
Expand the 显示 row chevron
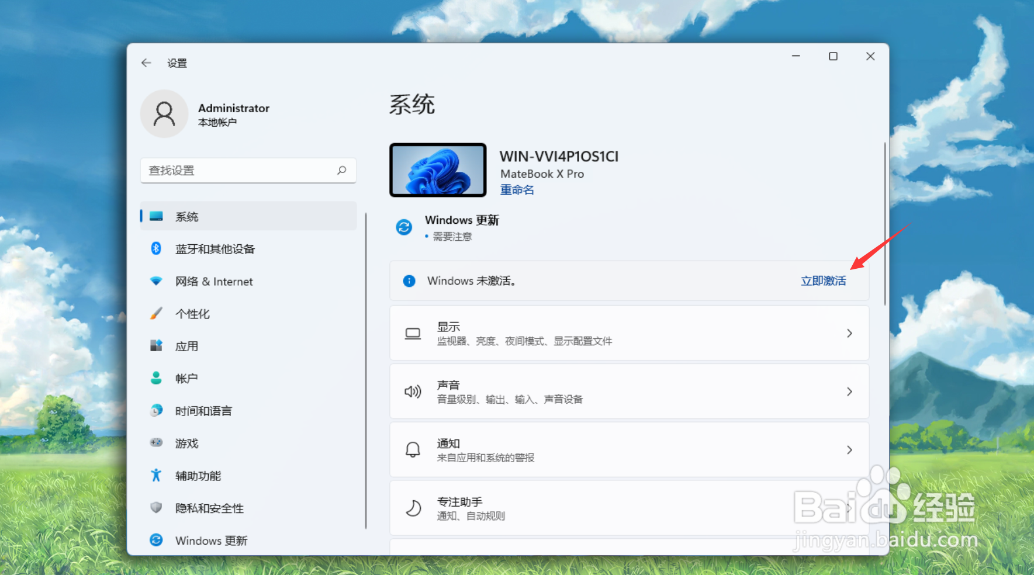coord(849,333)
